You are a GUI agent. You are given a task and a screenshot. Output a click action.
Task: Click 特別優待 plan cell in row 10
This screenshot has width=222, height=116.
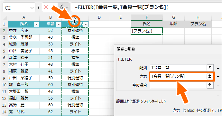coord(75,85)
